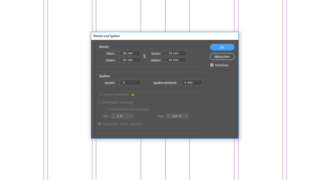
Task: Click the Außen value stepper arrows
Action: tap(165, 60)
